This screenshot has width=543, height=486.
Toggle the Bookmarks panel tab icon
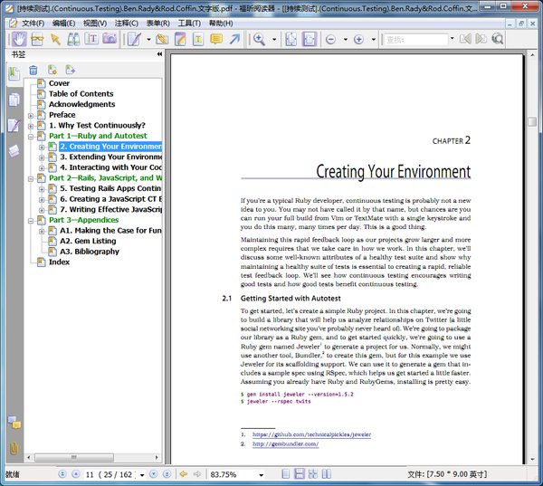coord(14,74)
